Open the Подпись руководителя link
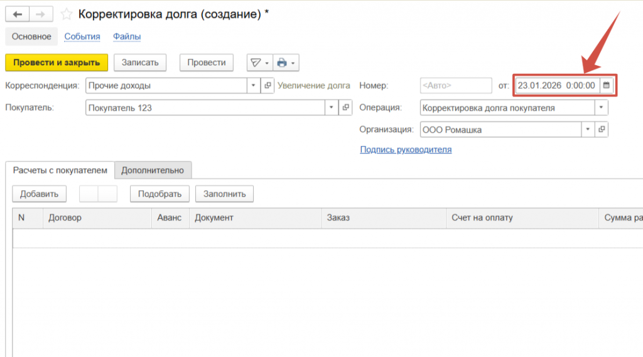643x357 pixels. tap(406, 150)
